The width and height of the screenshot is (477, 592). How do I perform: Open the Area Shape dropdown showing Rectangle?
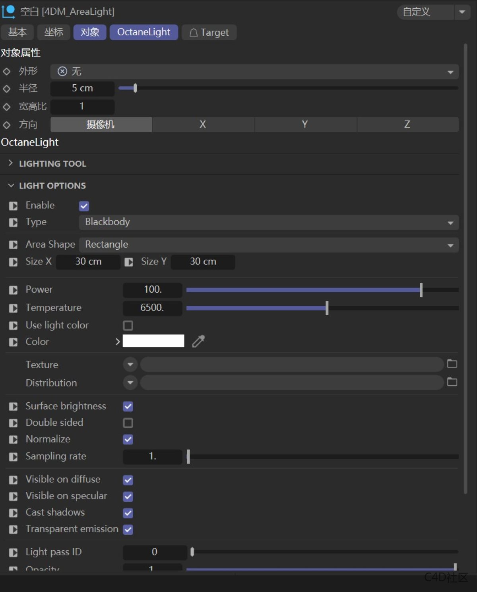(x=268, y=245)
